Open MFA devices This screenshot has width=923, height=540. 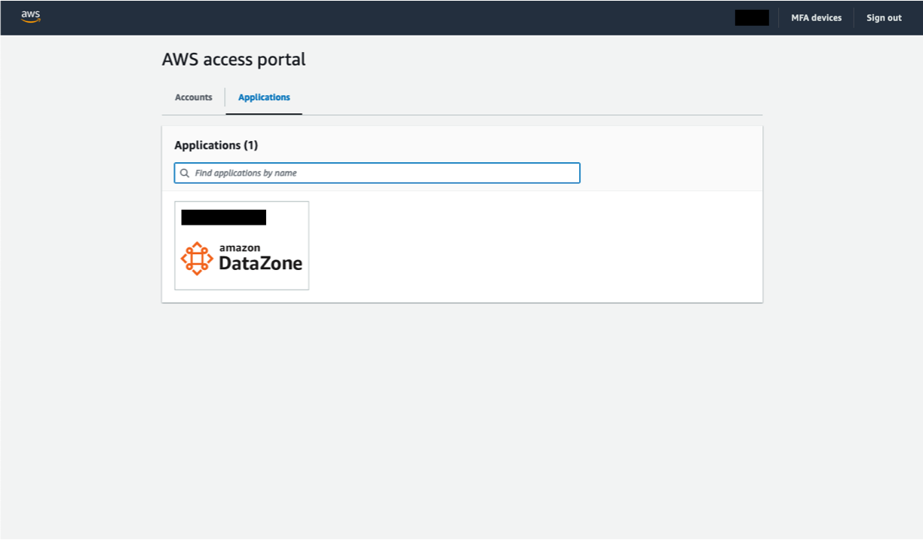pos(815,17)
